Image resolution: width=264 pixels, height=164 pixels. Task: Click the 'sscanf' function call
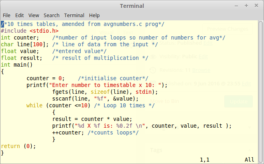(62, 99)
